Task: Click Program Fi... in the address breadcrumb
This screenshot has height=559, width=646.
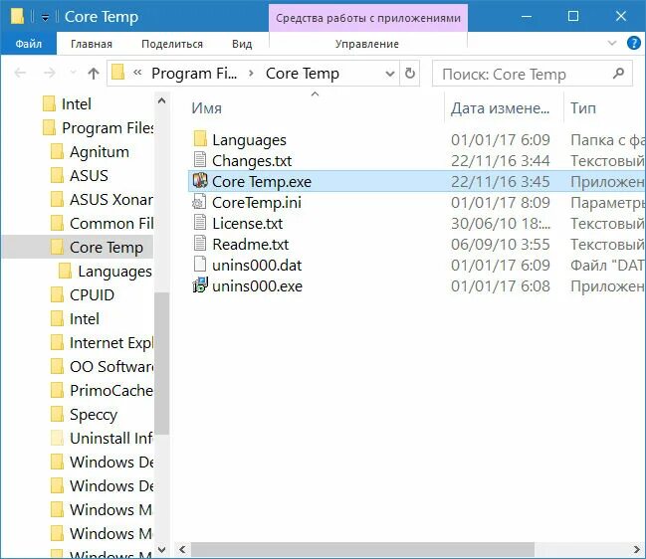Action: (x=194, y=74)
